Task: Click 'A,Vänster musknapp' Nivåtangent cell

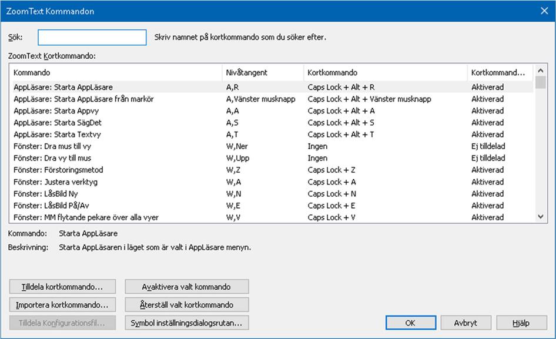Action: [260, 99]
